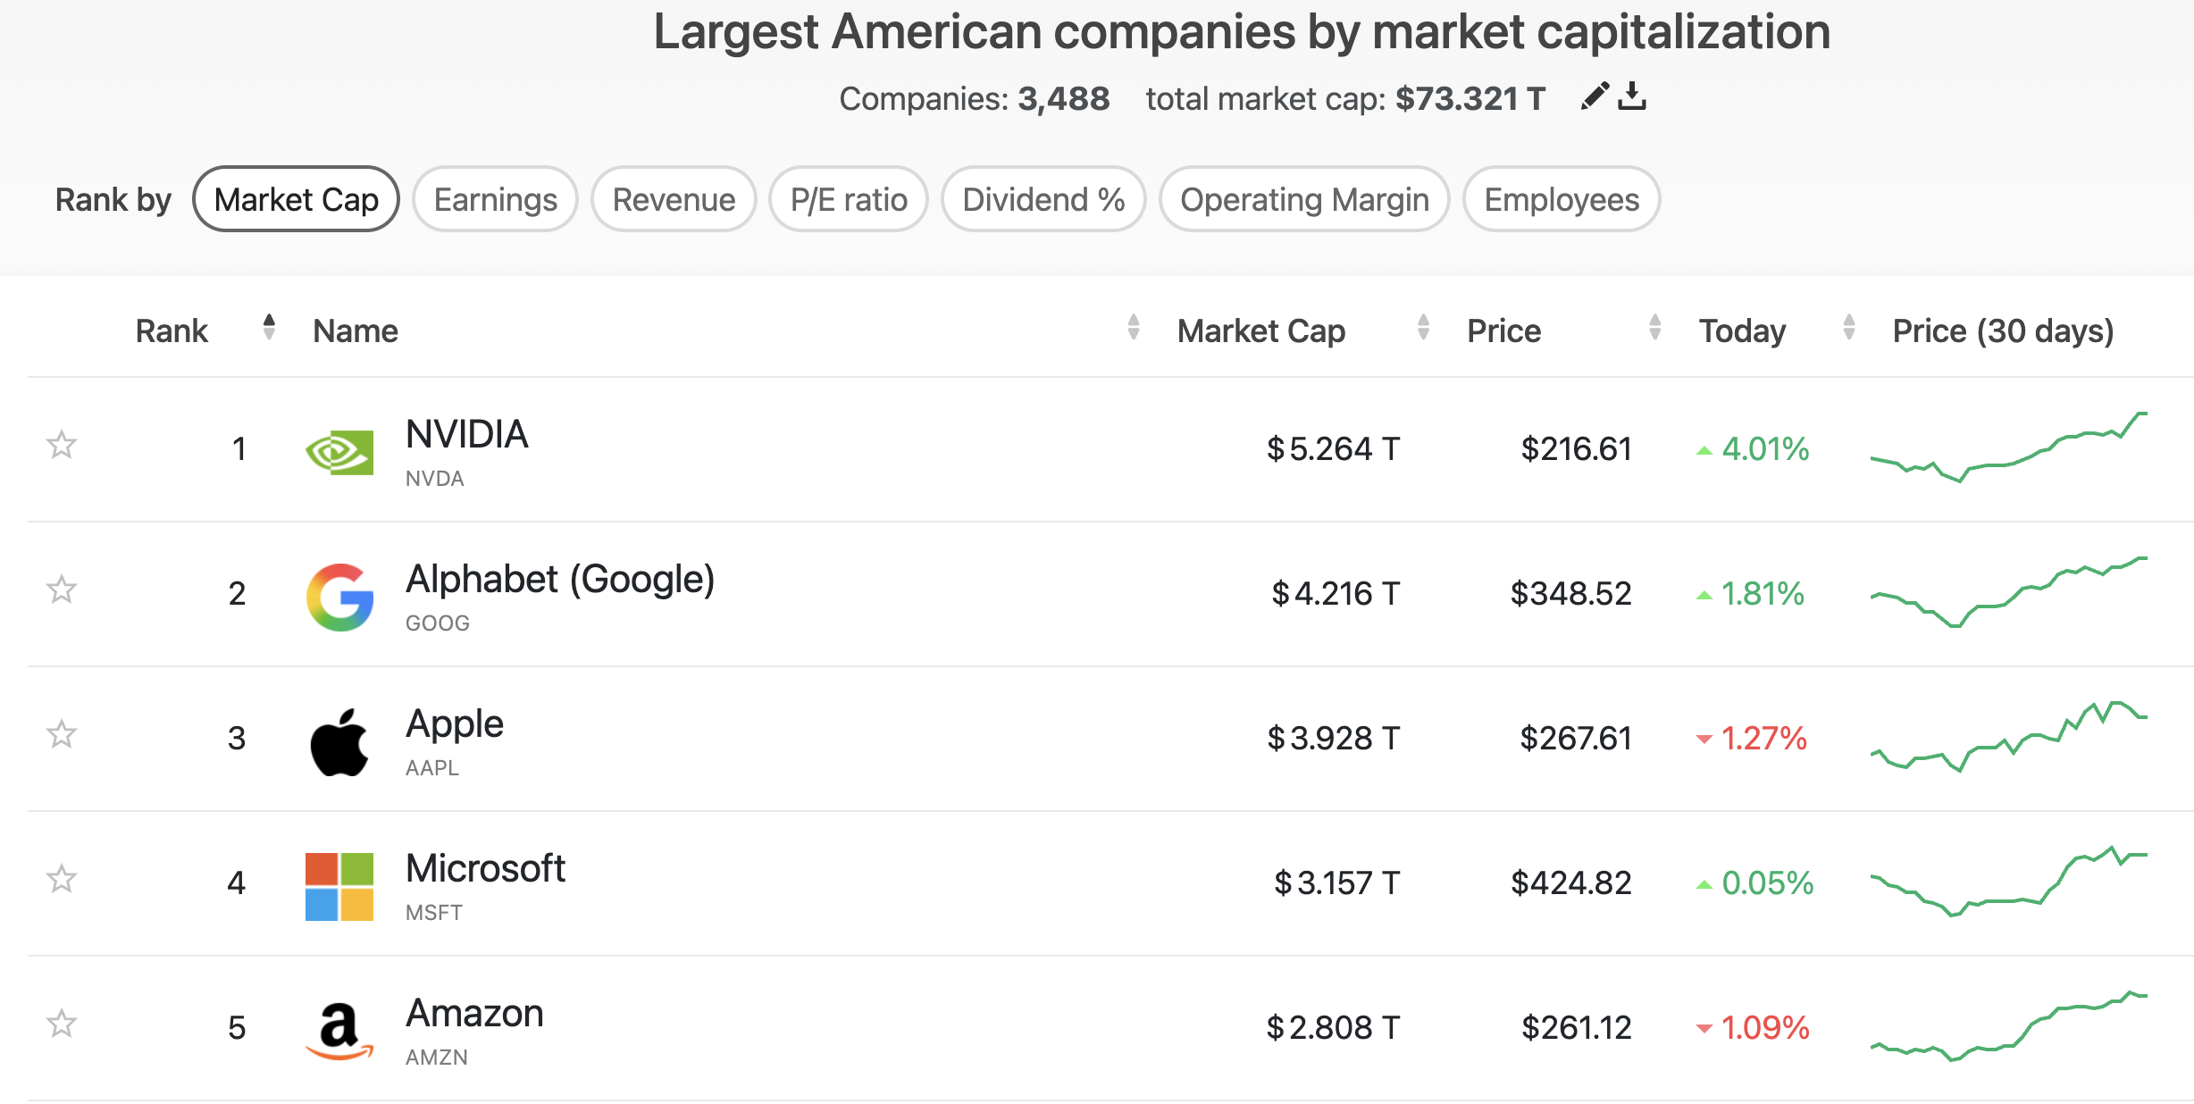Click the Amazon logo icon
Viewport: 2194px width, 1104px height.
pyautogui.click(x=339, y=1031)
